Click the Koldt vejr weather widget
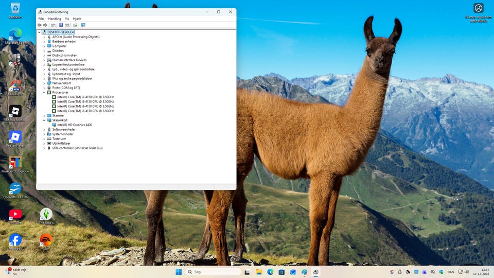The width and height of the screenshot is (494, 278). click(16, 271)
